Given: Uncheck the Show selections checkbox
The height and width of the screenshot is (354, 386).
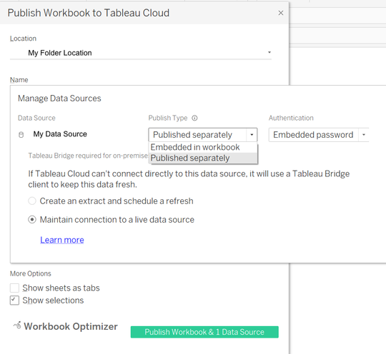Looking at the screenshot, I should pos(14,300).
